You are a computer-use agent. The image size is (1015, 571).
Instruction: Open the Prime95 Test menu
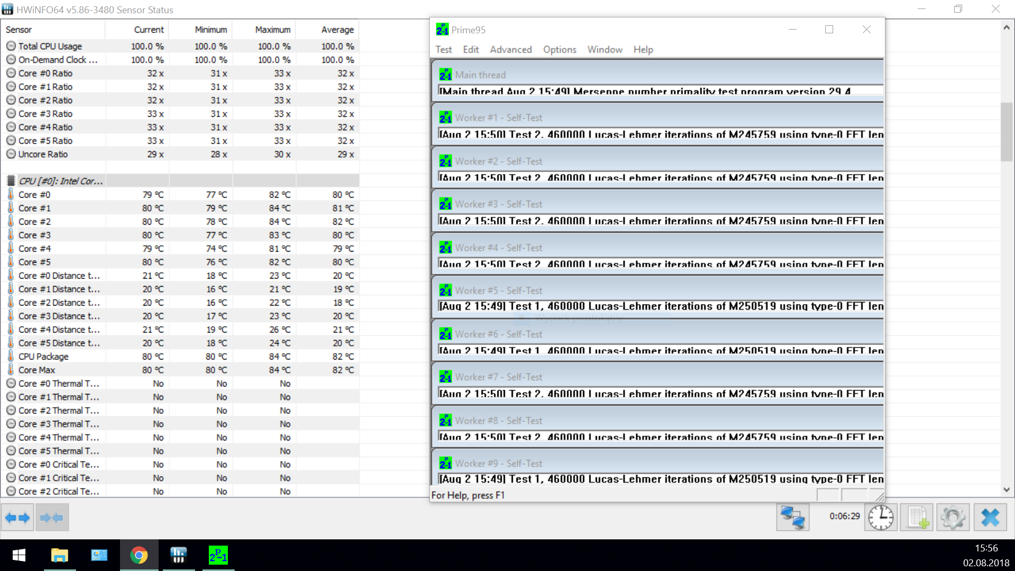(444, 49)
